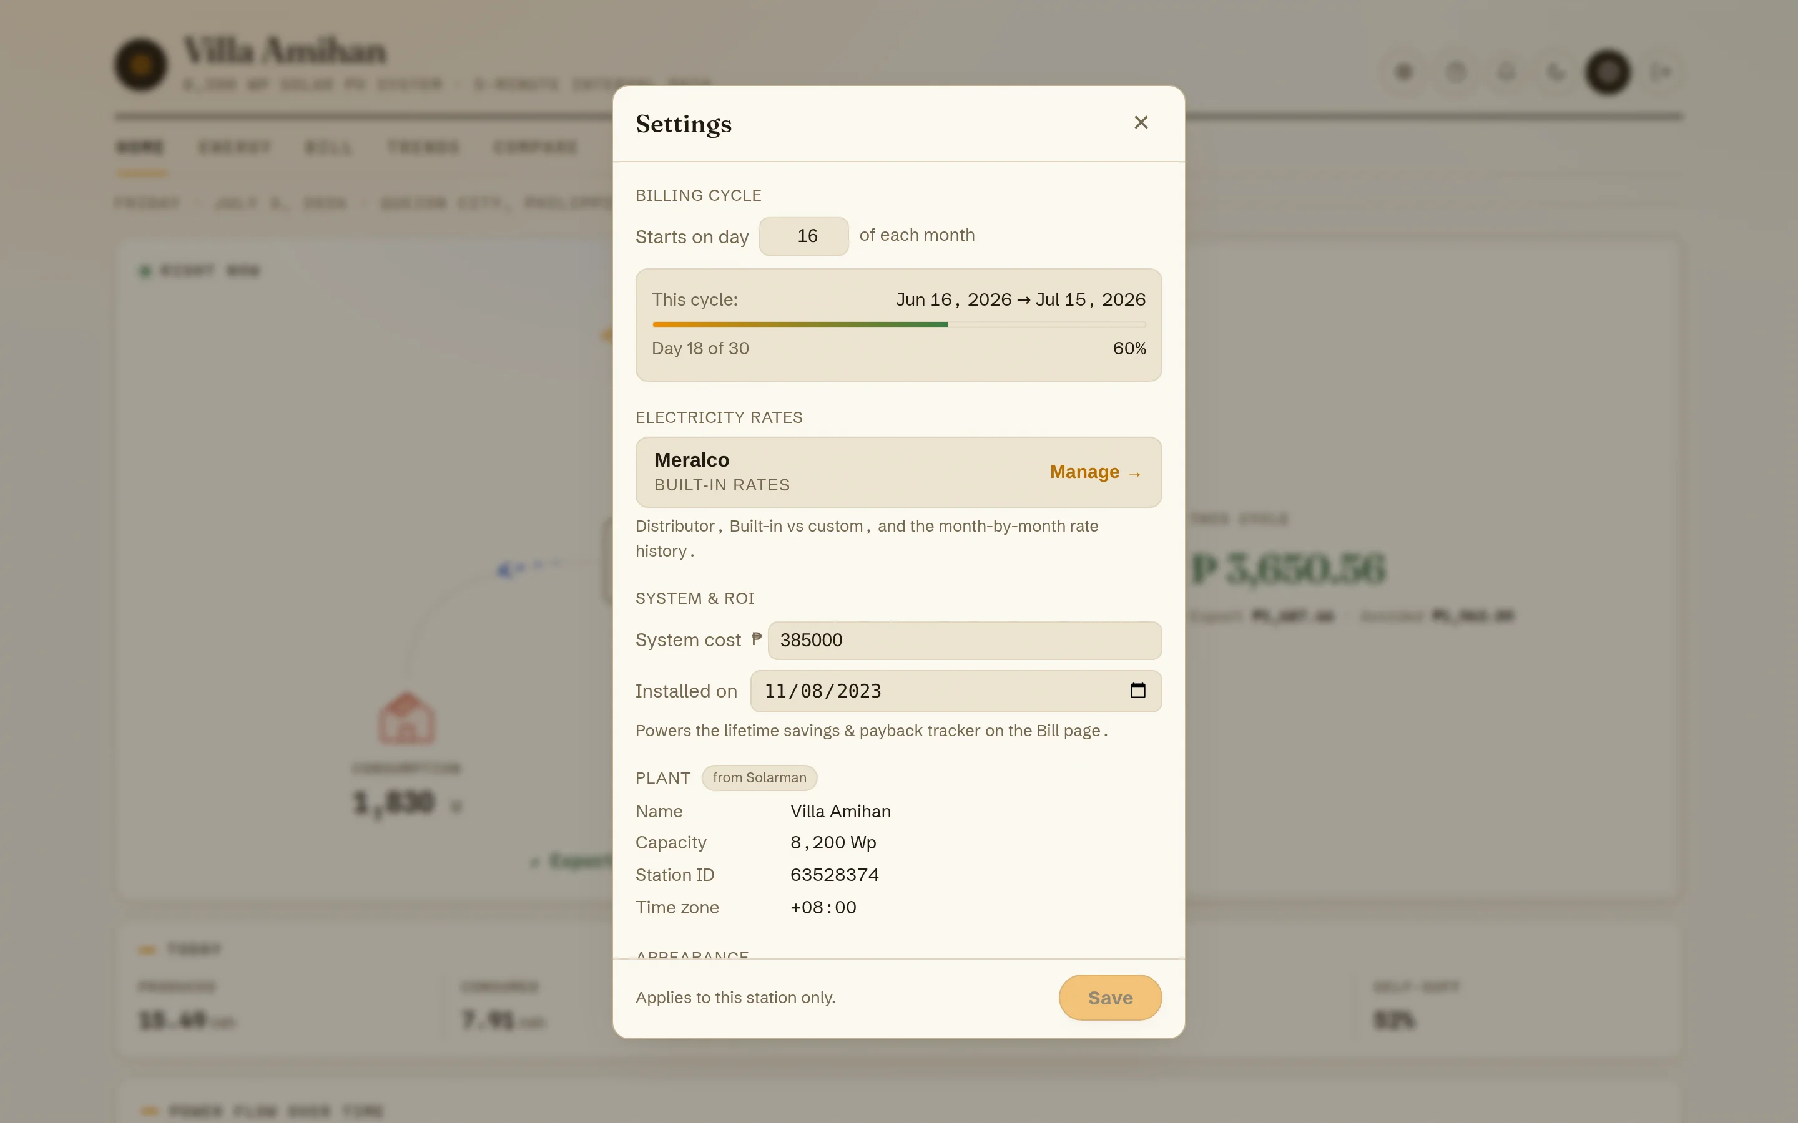
Task: Click the BUILT-IN RATES label
Action: tap(722, 485)
